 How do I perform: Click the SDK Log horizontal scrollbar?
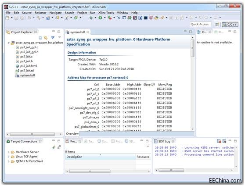pyautogui.click(x=171, y=170)
